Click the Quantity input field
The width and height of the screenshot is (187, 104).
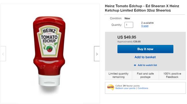coord(129,25)
